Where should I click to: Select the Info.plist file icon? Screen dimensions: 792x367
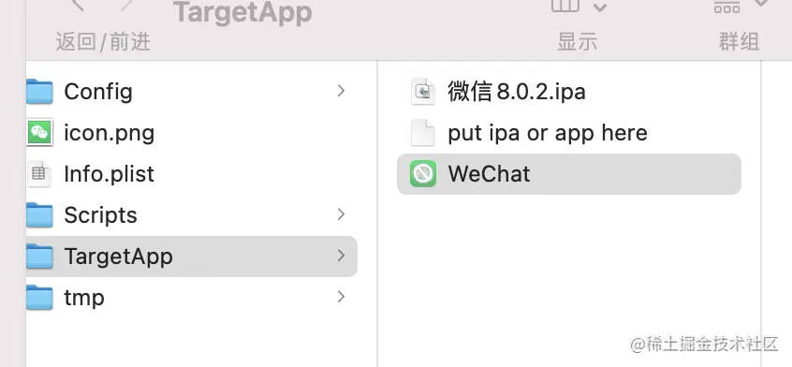pyautogui.click(x=39, y=173)
